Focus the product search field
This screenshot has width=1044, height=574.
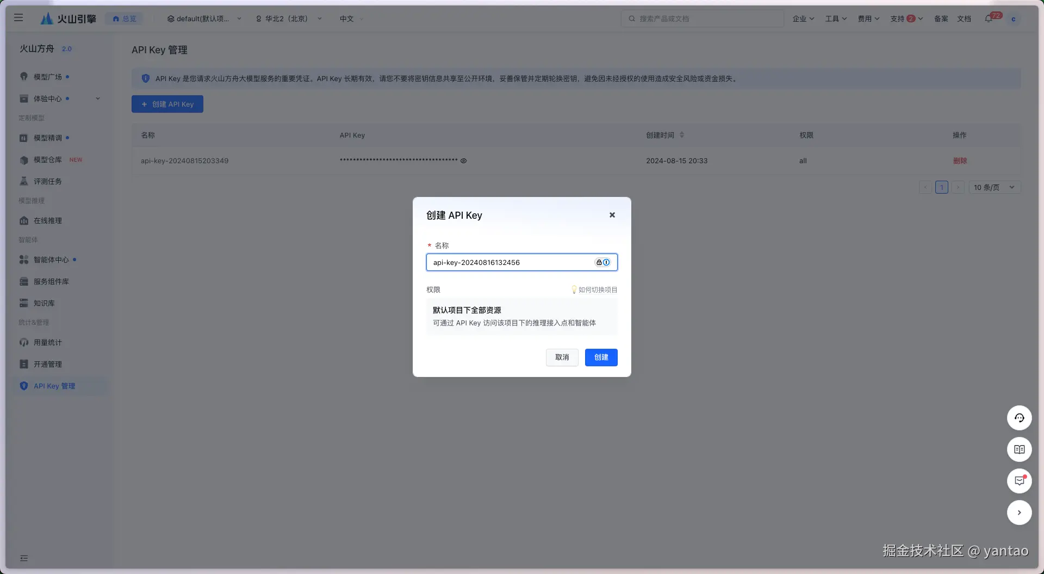point(702,18)
